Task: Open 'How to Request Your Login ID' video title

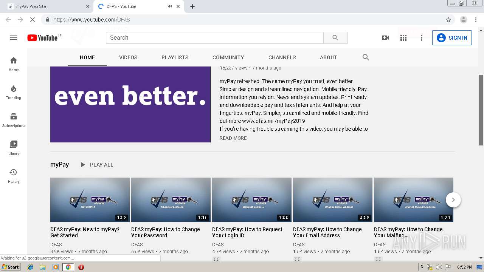Action: (247, 232)
